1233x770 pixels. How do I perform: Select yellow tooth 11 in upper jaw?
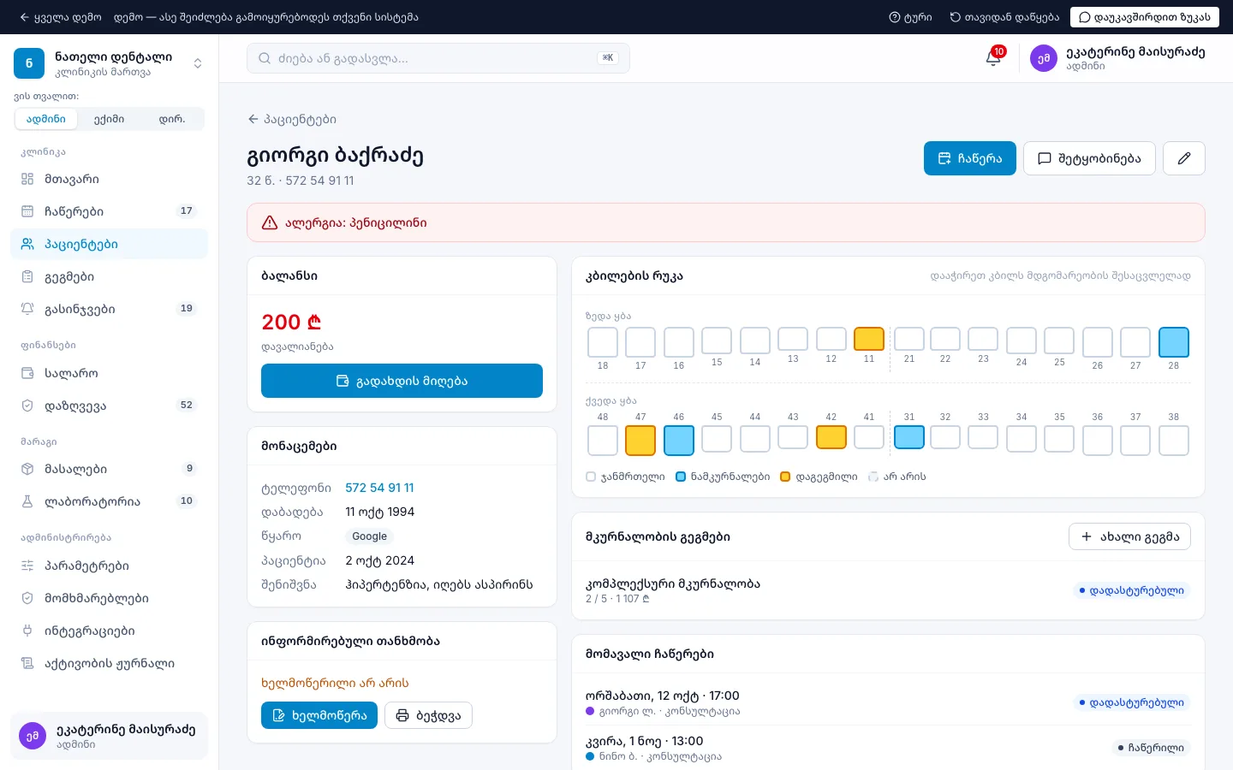pyautogui.click(x=869, y=339)
